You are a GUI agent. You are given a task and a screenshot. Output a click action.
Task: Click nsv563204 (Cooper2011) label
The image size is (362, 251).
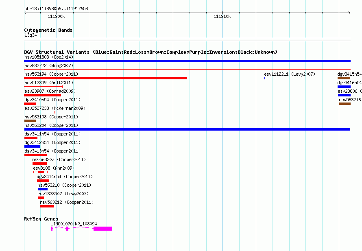click(x=51, y=125)
